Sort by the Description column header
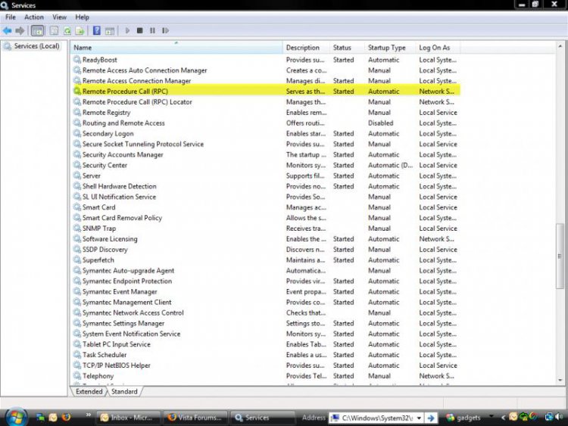The height and width of the screenshot is (426, 568). pos(306,48)
